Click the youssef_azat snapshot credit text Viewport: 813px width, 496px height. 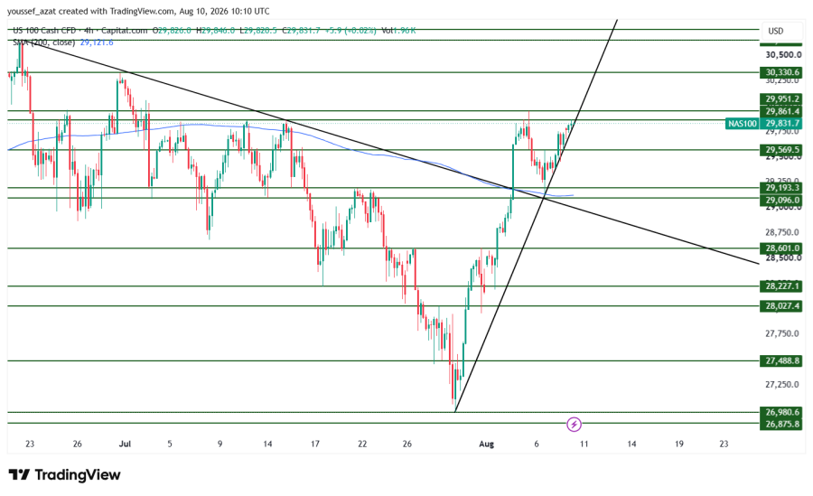coord(138,11)
